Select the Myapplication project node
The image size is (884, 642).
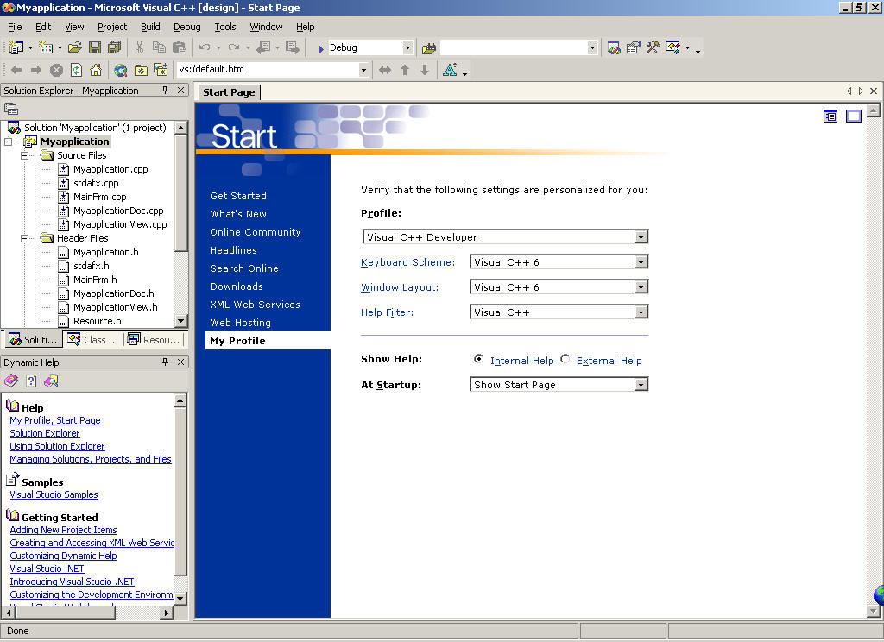74,142
